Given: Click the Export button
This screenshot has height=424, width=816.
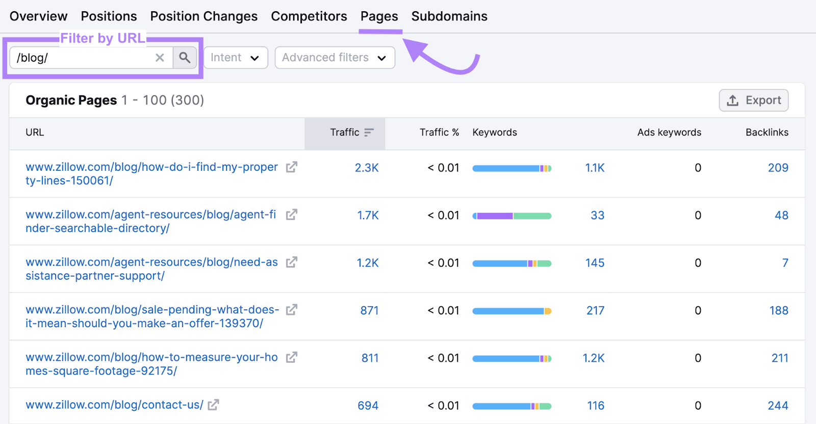Looking at the screenshot, I should coord(754,100).
